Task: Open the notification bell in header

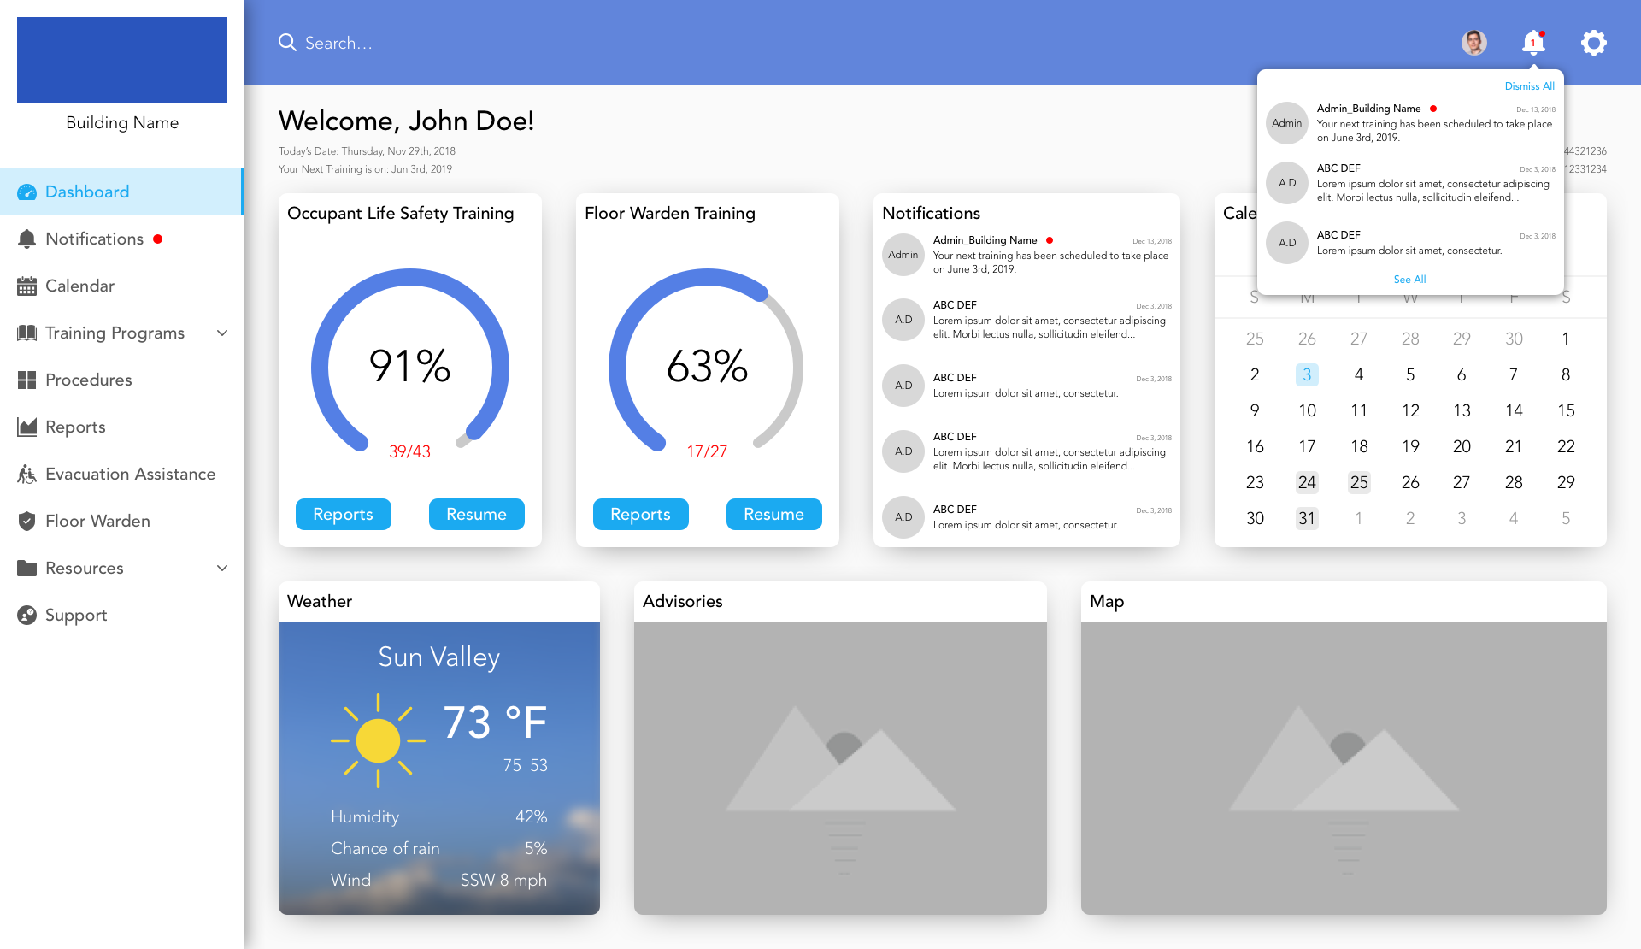Action: (x=1533, y=43)
